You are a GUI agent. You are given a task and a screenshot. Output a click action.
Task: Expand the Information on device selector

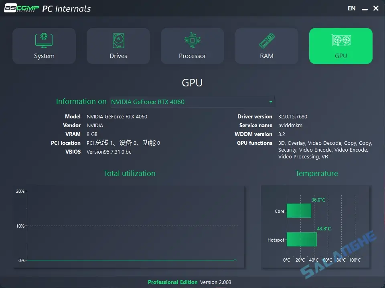click(x=192, y=102)
